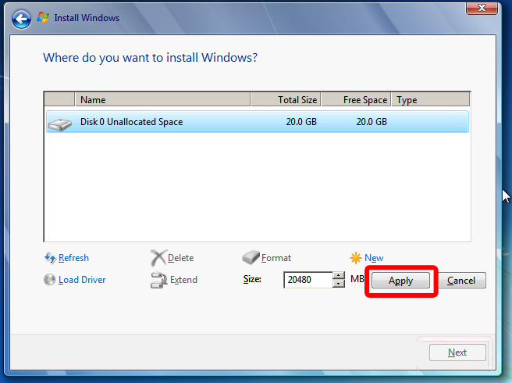Click the Format drive icon

pos(251,257)
